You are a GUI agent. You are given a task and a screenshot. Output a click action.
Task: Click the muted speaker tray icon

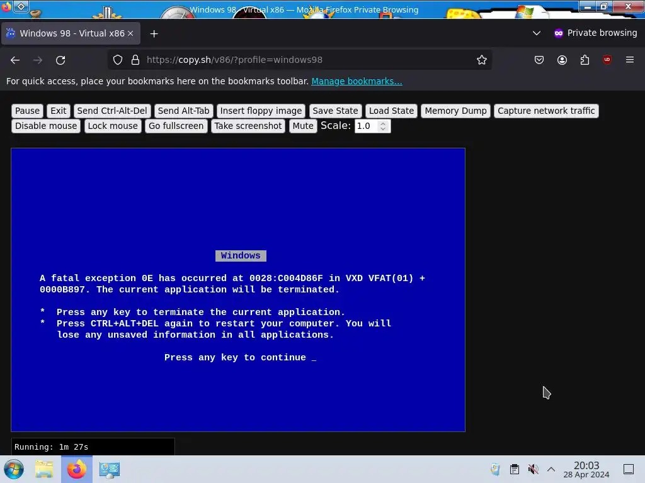pos(533,469)
